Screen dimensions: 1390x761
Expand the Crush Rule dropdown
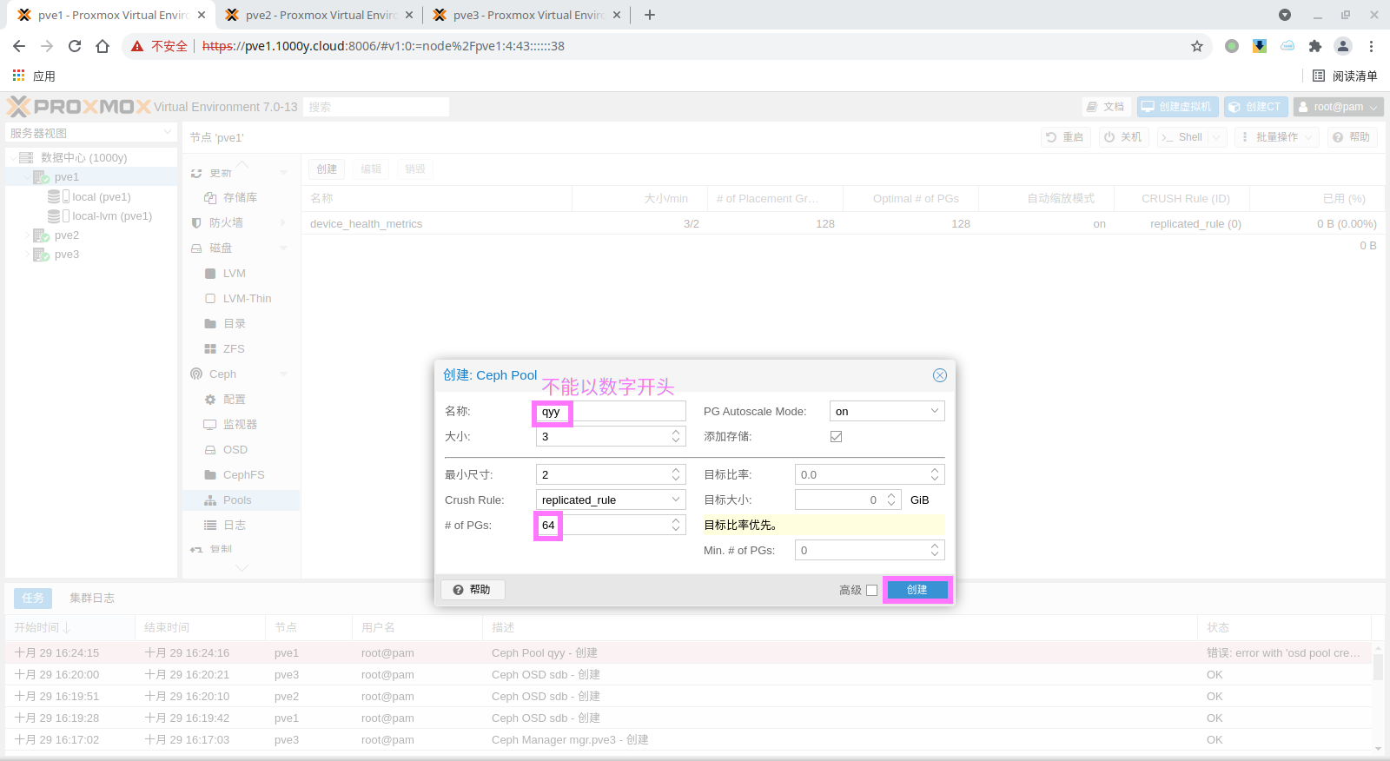pyautogui.click(x=676, y=500)
